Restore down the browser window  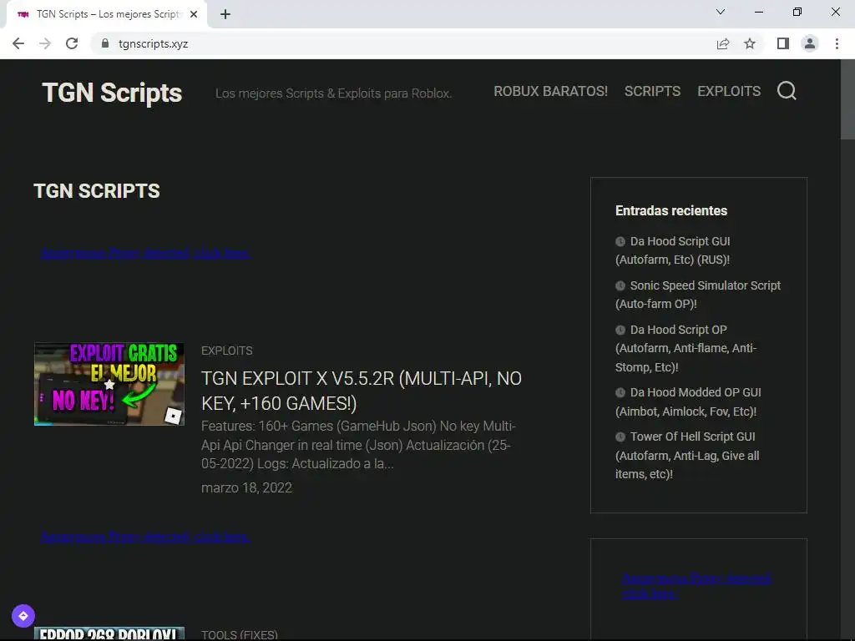(x=797, y=12)
